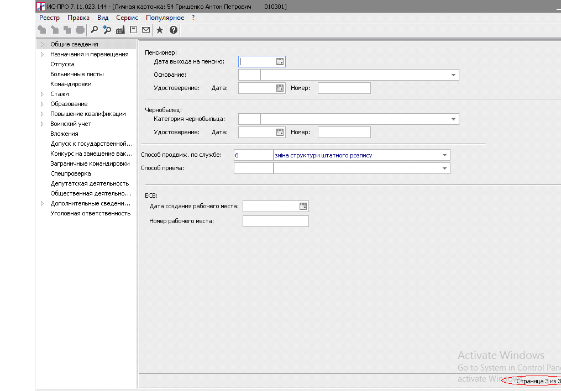Open the calendar for the Chernobyl certificate date

(x=280, y=132)
